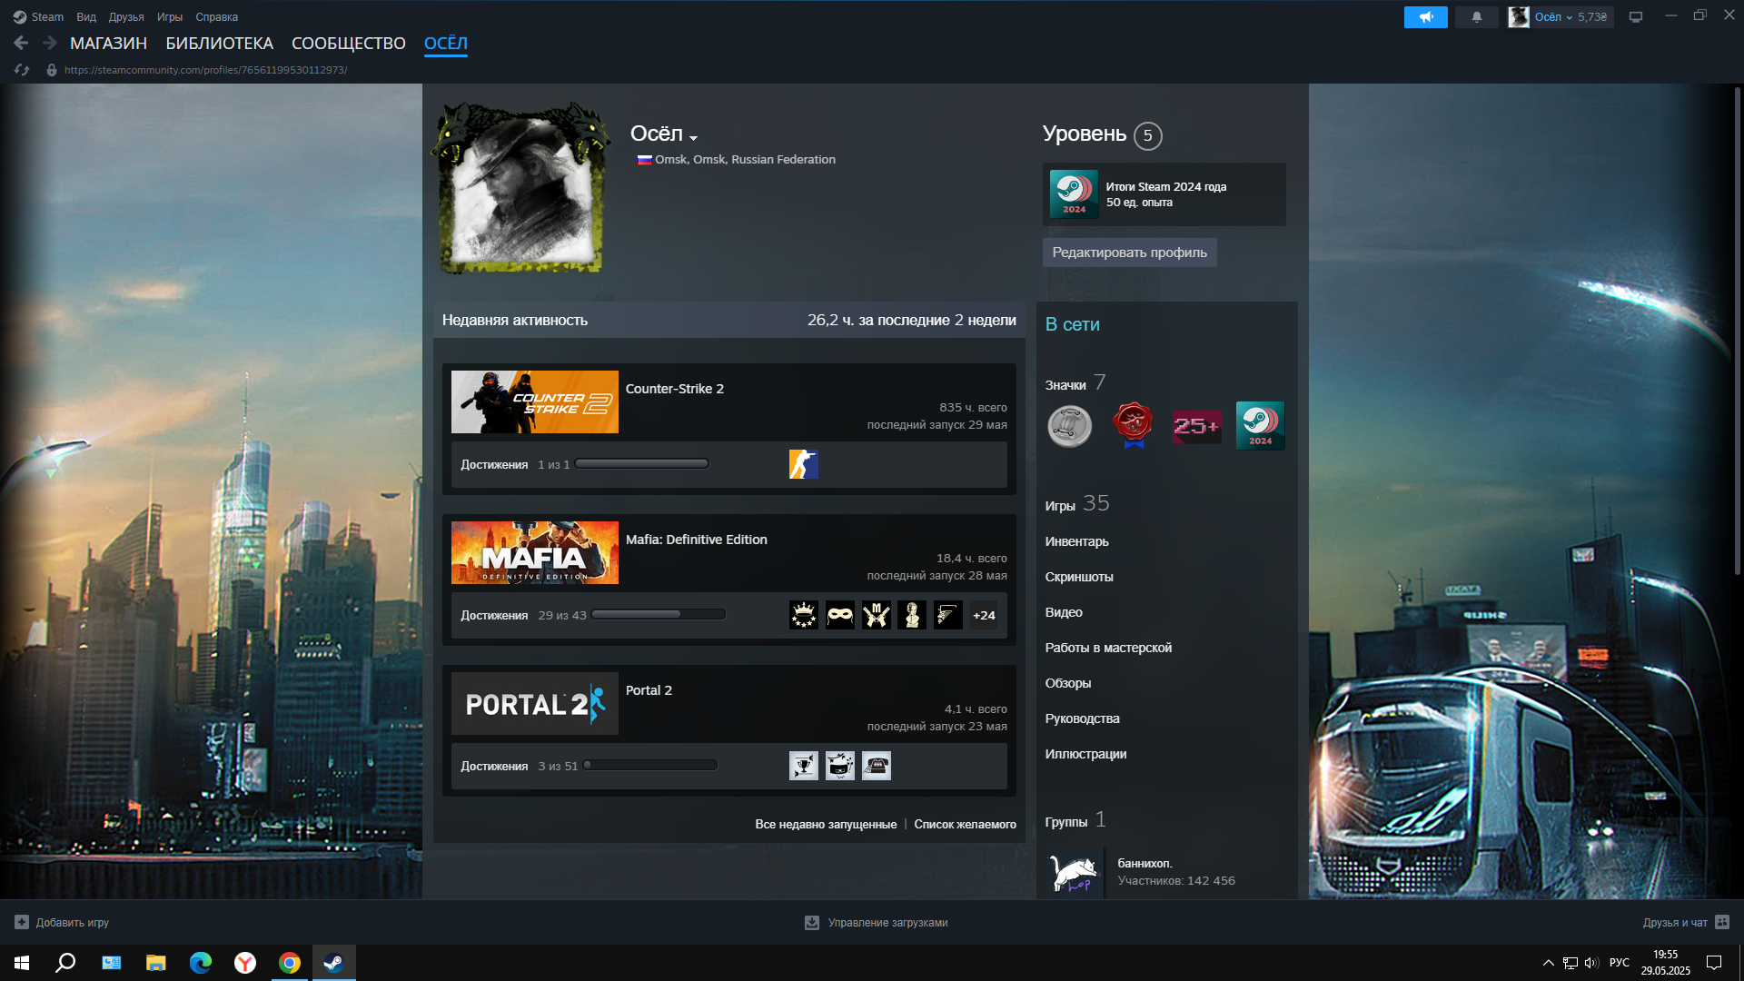
Task: Open the crown Mafia achievement icon
Action: [x=803, y=615]
